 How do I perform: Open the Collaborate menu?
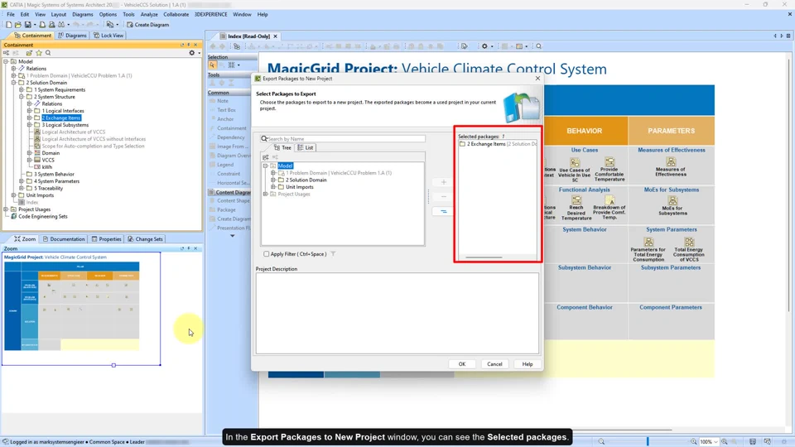(176, 15)
